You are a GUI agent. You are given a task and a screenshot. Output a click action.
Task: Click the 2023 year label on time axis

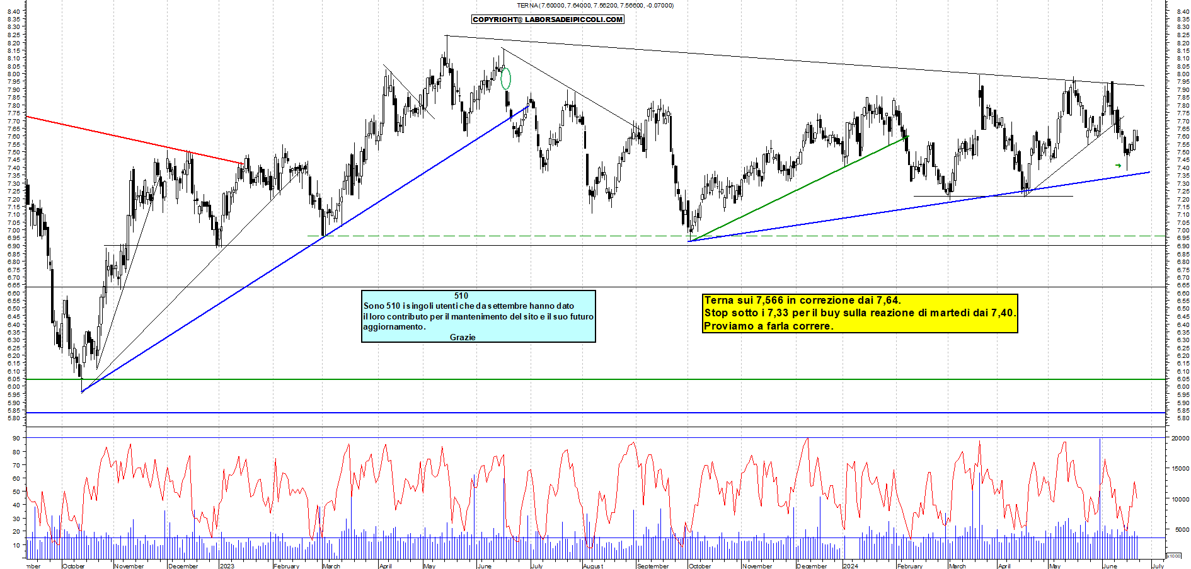[x=227, y=566]
